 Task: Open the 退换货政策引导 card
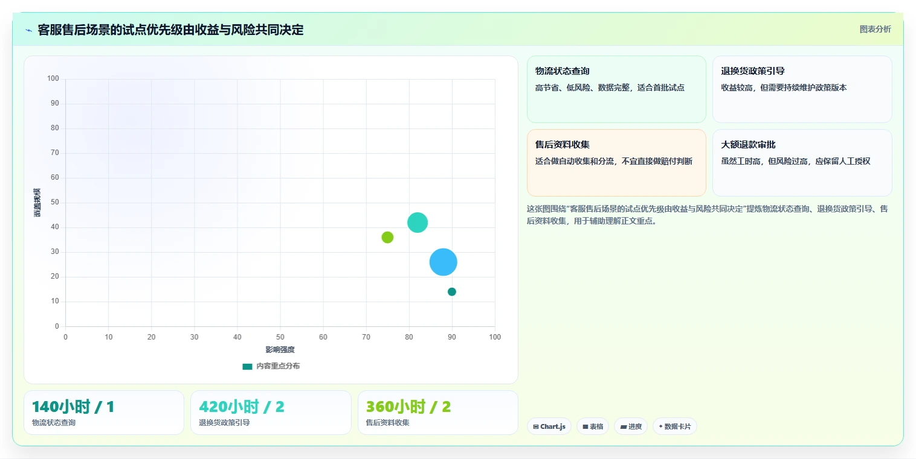(x=802, y=89)
